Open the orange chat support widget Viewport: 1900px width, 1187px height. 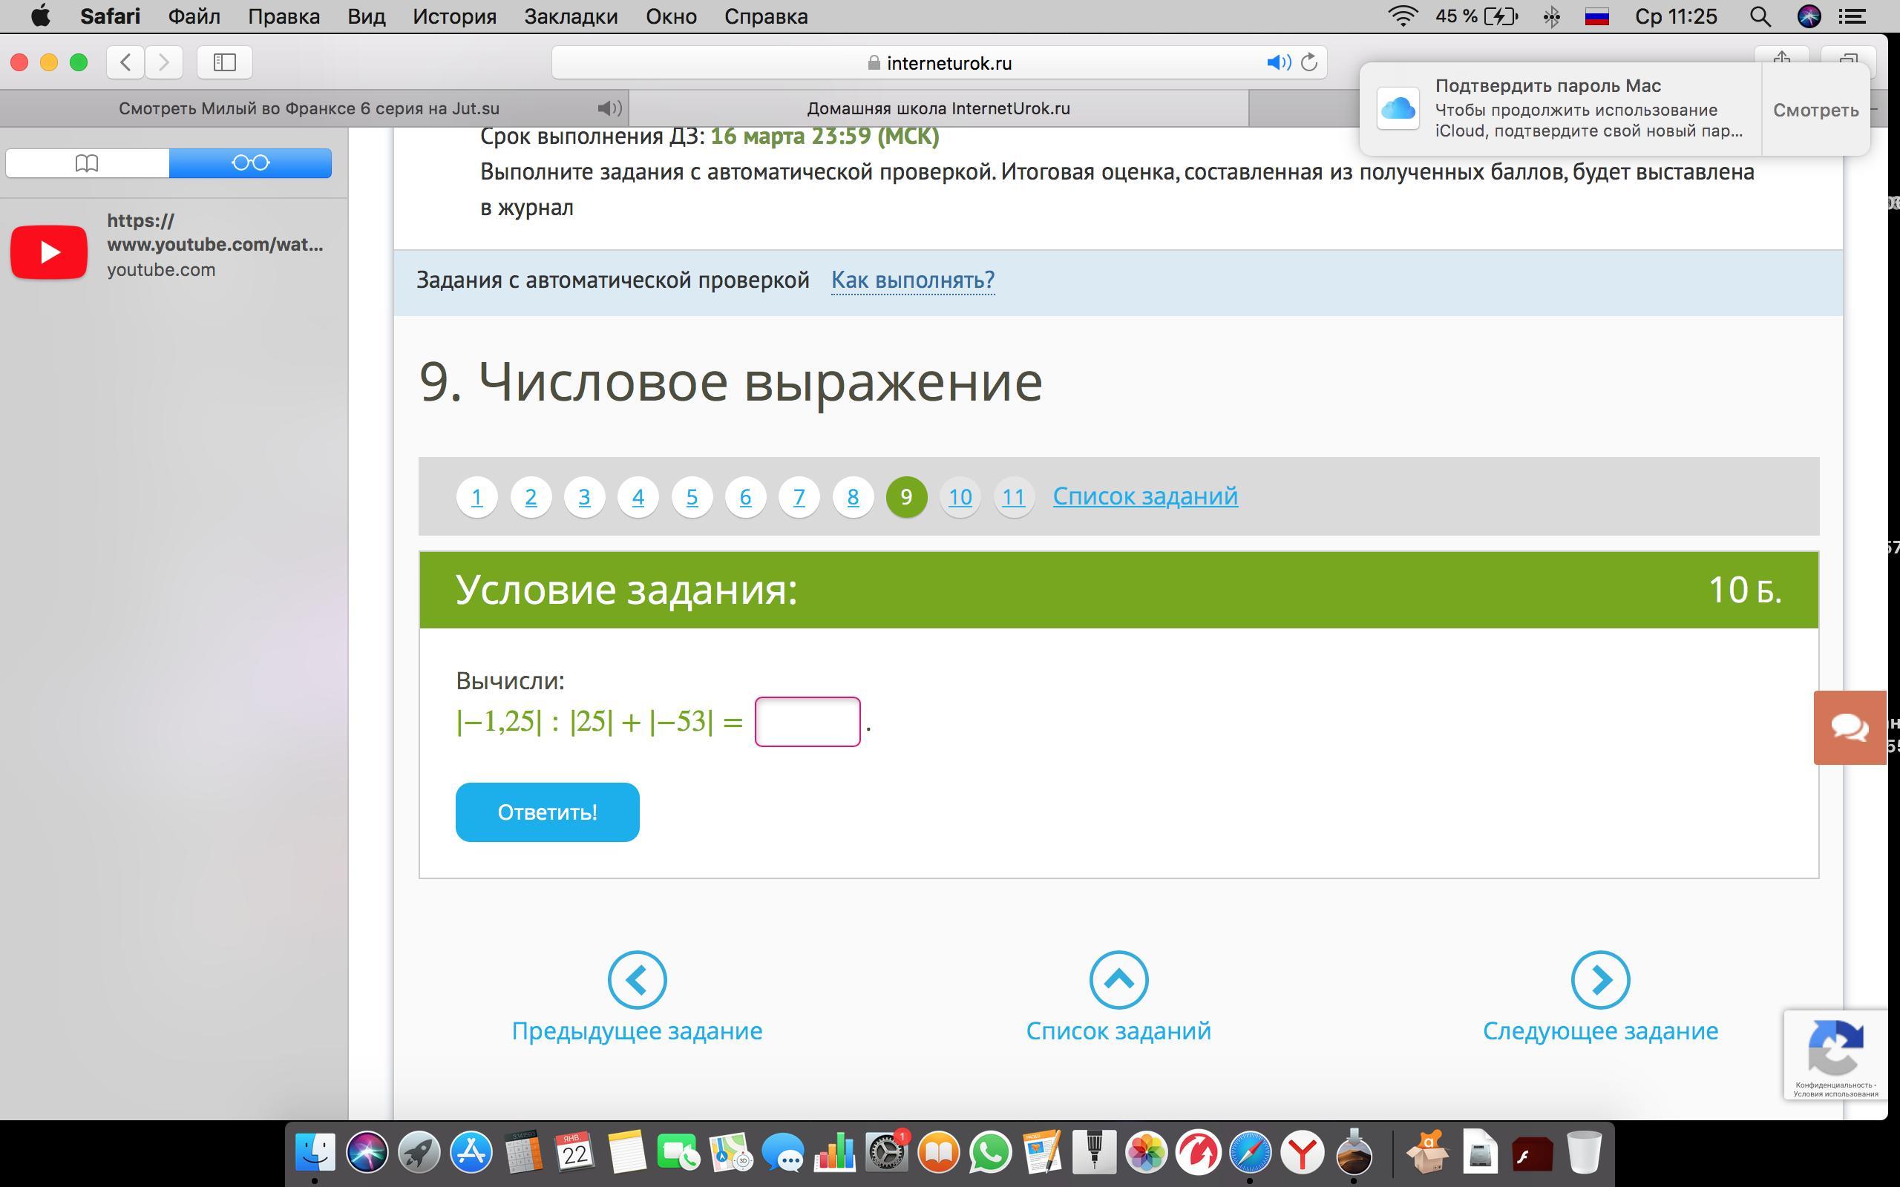(1849, 727)
